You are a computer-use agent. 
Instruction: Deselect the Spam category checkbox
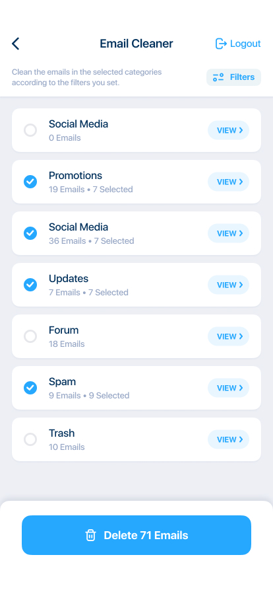tap(30, 388)
